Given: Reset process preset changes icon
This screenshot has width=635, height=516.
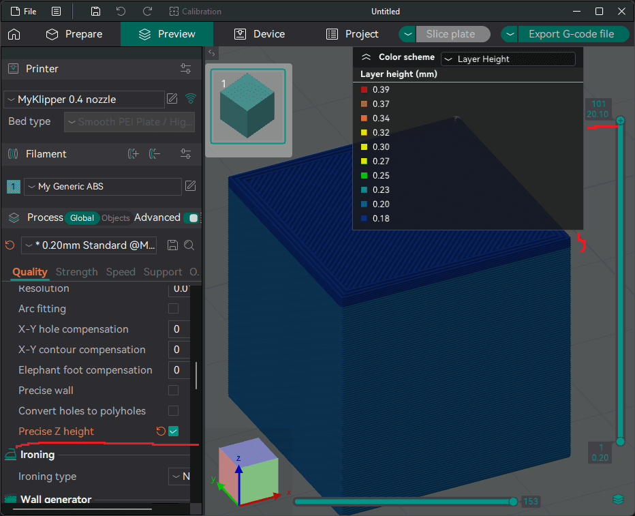Looking at the screenshot, I should (10, 245).
